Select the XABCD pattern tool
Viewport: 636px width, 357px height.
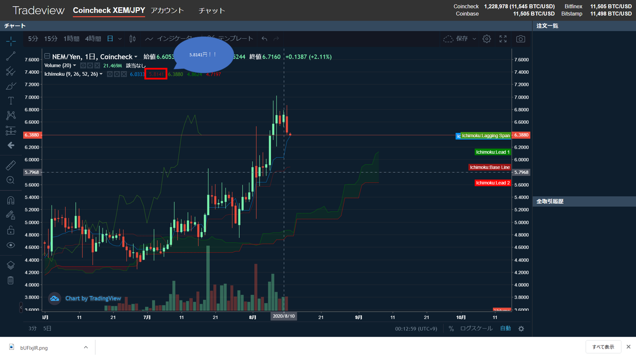11,115
